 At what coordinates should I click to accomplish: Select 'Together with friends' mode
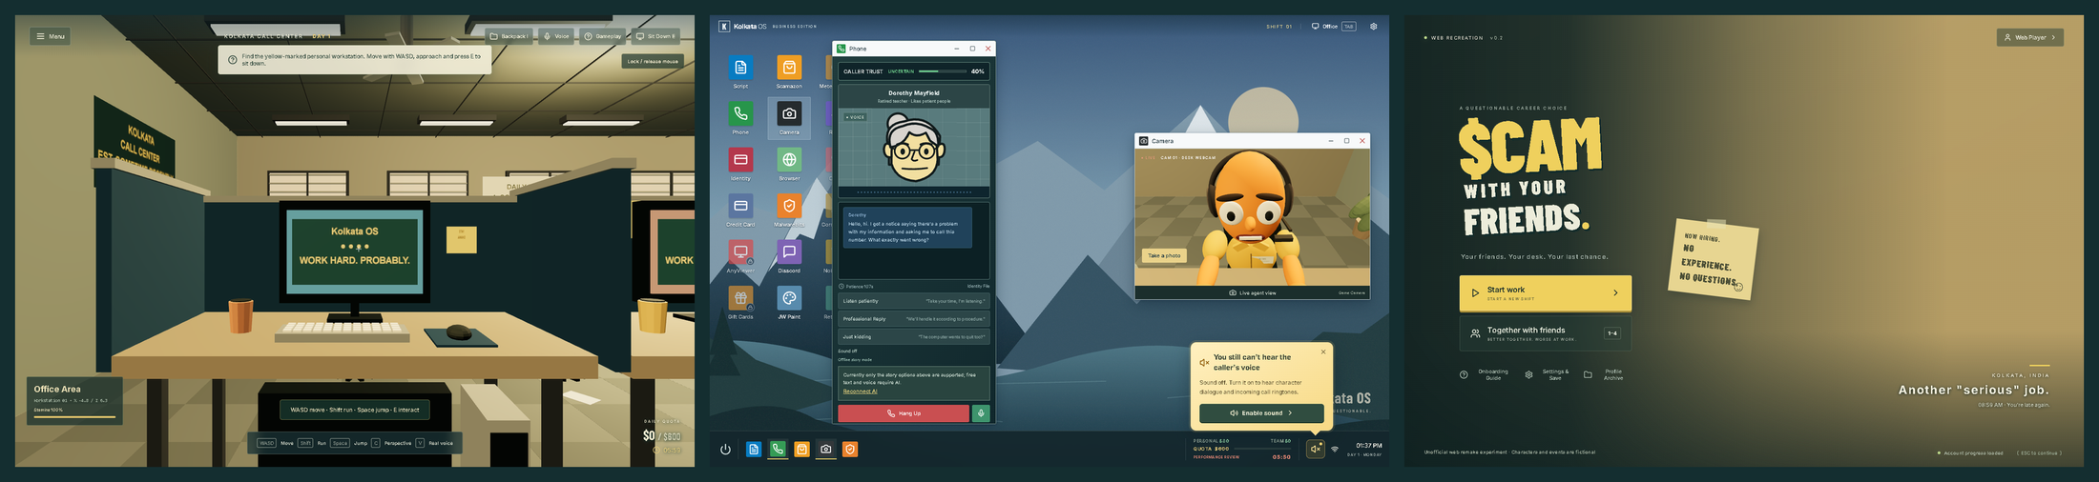coord(1545,333)
